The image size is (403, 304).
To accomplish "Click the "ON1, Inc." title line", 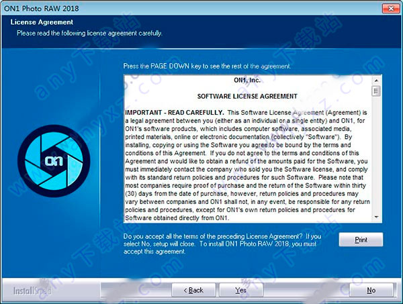I will pos(247,80).
